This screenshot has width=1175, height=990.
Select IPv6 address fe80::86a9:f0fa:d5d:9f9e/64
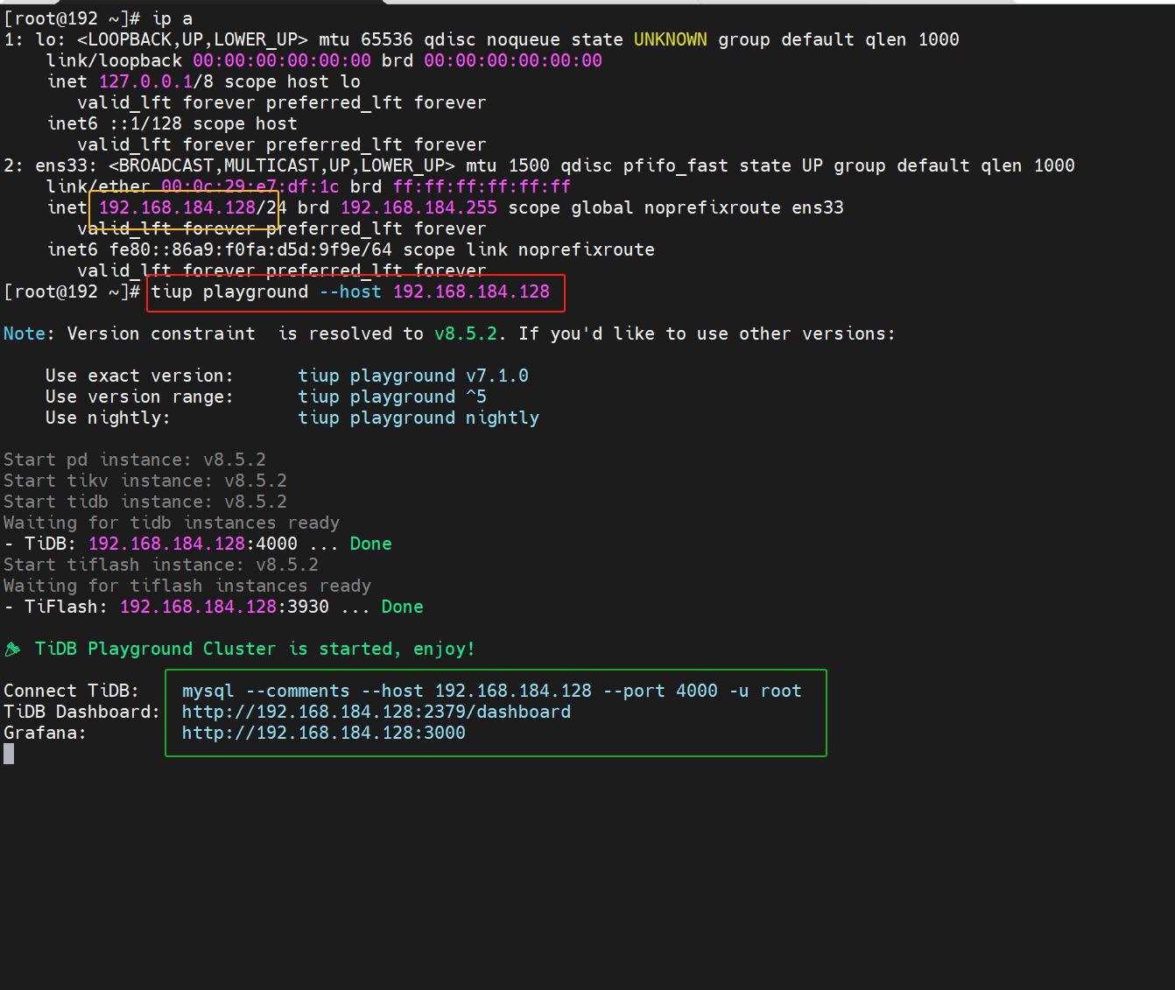point(250,249)
